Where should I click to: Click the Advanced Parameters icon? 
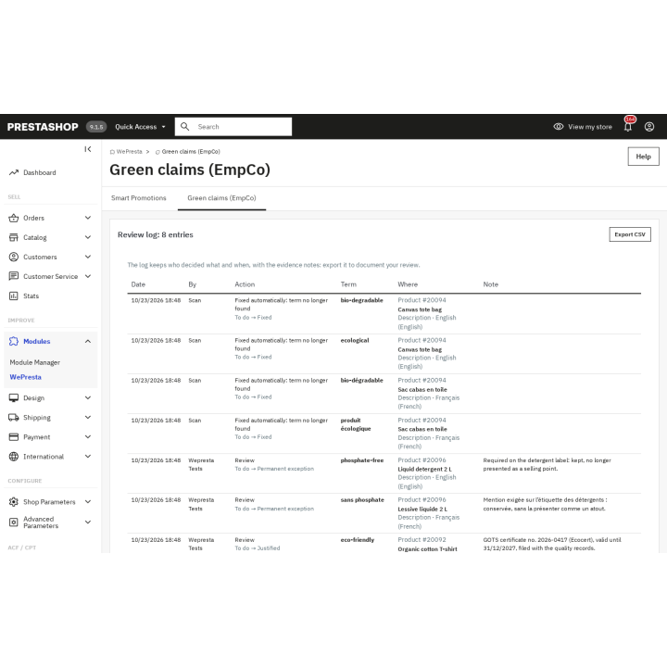(14, 522)
